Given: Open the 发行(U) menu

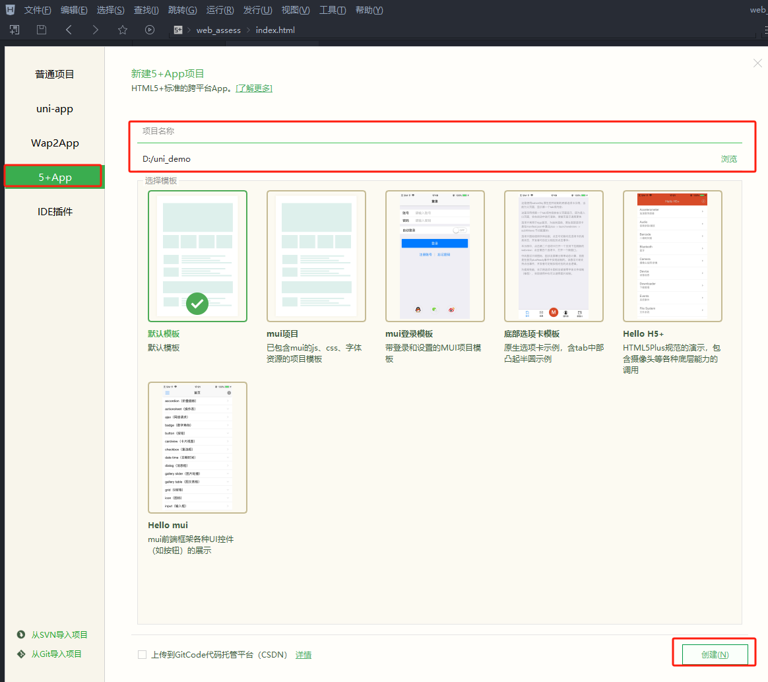Looking at the screenshot, I should [x=257, y=10].
